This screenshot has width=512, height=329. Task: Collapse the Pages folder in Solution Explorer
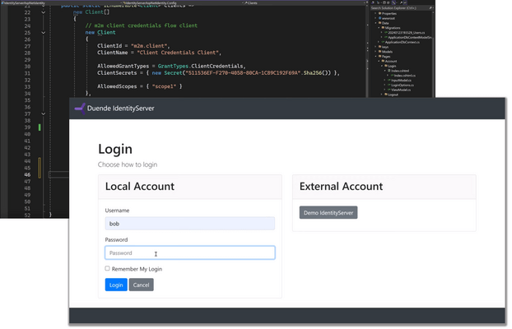(x=376, y=57)
